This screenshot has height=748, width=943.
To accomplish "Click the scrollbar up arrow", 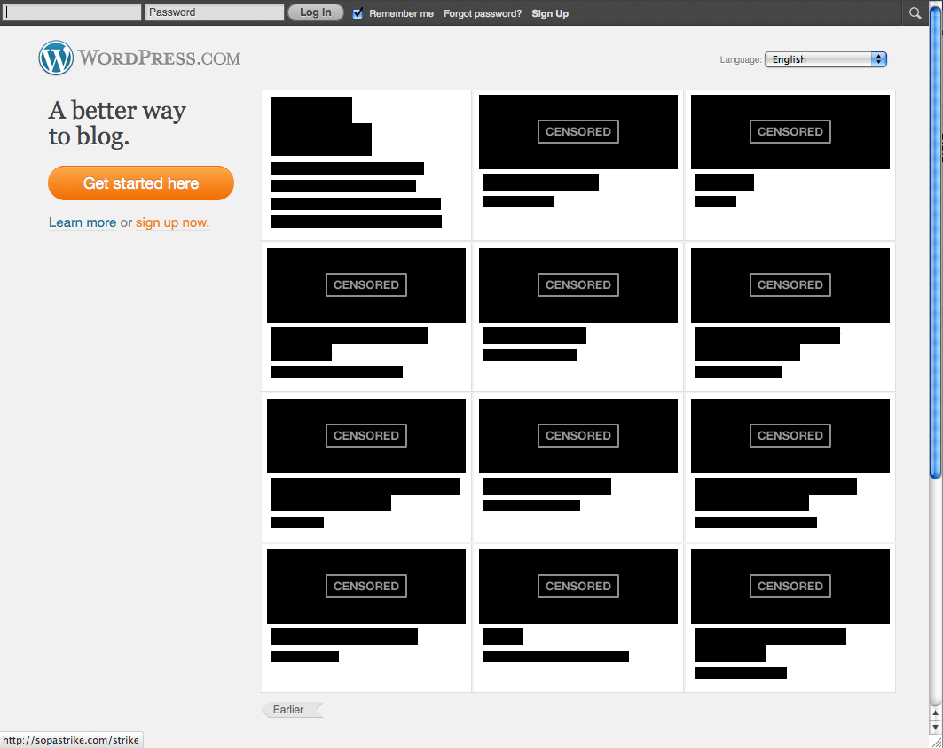I will click(x=935, y=713).
